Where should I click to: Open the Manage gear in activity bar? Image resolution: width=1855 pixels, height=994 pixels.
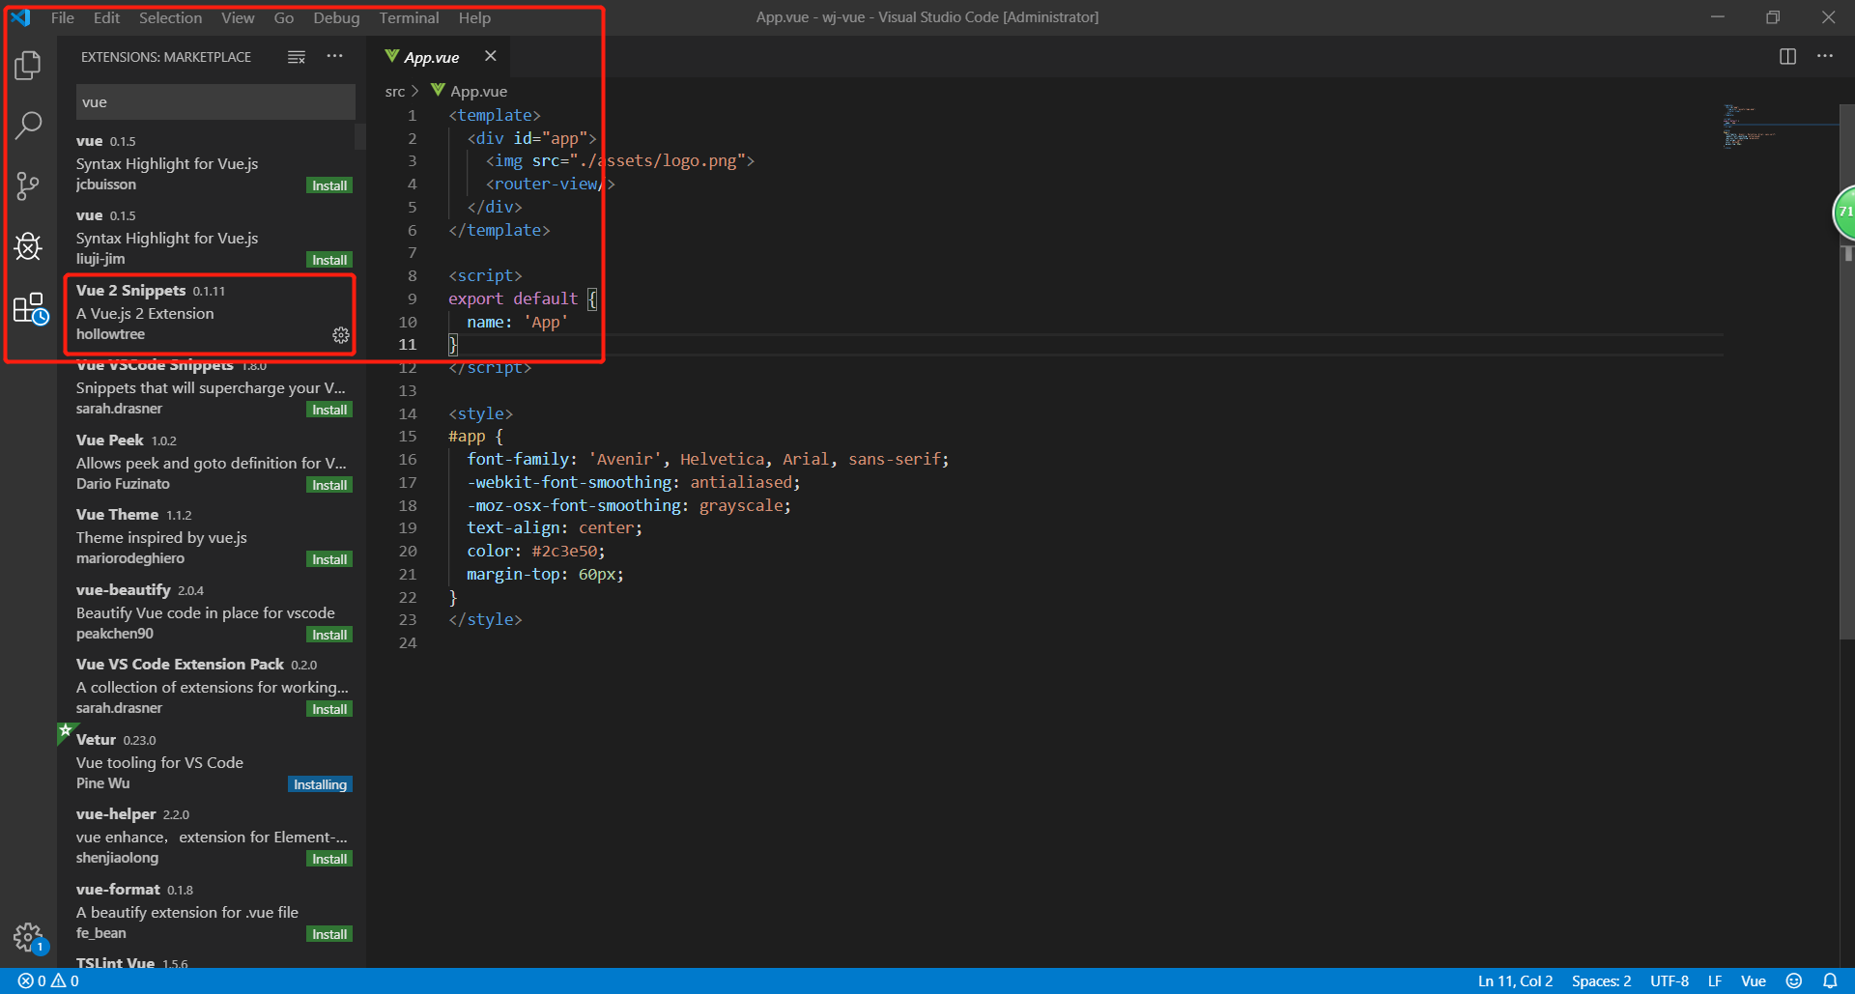28,937
